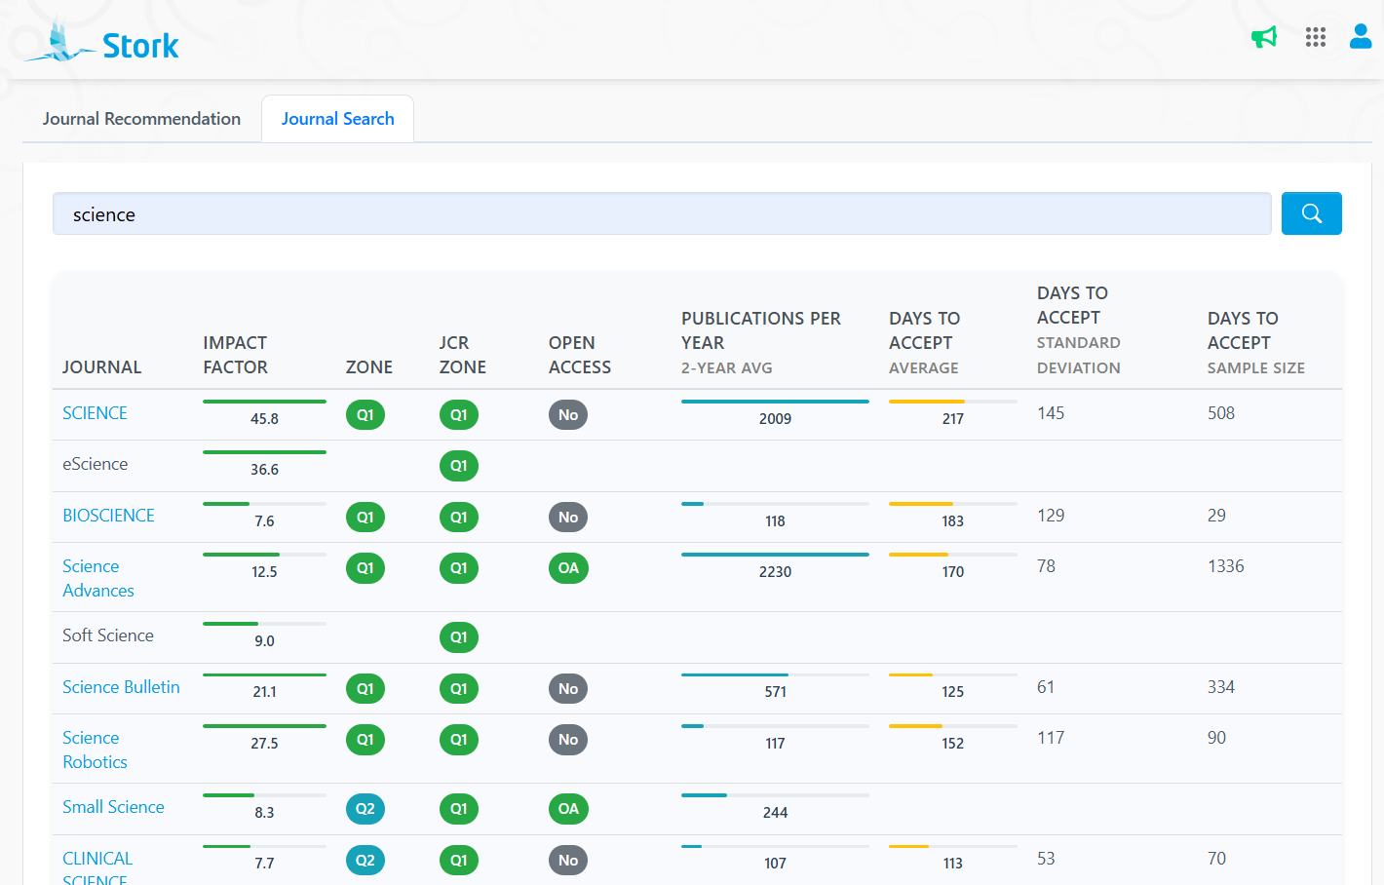The width and height of the screenshot is (1384, 885).
Task: Click the green megaphone announcements icon
Action: pos(1263,37)
